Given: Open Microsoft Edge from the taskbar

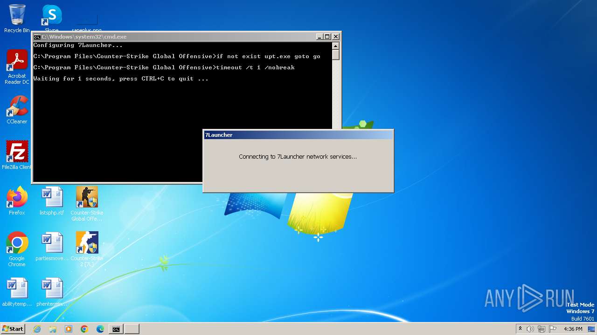Looking at the screenshot, I should click(100, 329).
